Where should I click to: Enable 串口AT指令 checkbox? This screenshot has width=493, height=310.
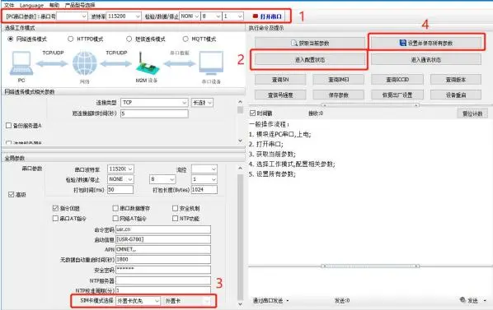tap(56, 218)
